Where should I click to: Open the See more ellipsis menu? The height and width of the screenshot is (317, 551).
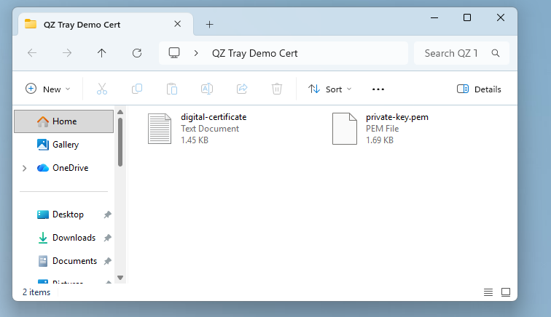tap(378, 89)
